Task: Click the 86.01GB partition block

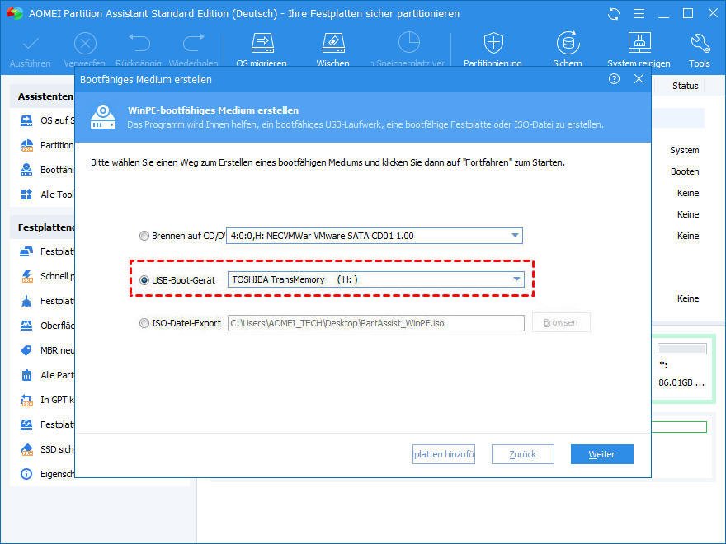Action: [x=682, y=368]
